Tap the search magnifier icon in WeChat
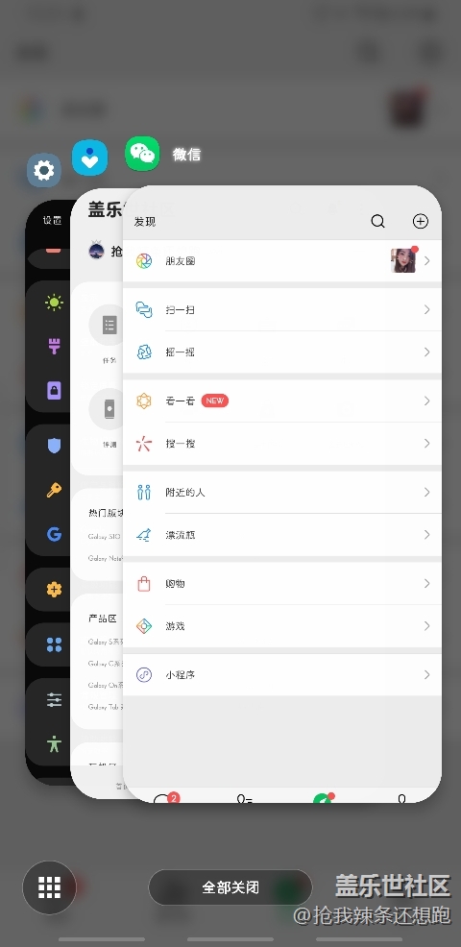The width and height of the screenshot is (461, 947). coord(377,221)
